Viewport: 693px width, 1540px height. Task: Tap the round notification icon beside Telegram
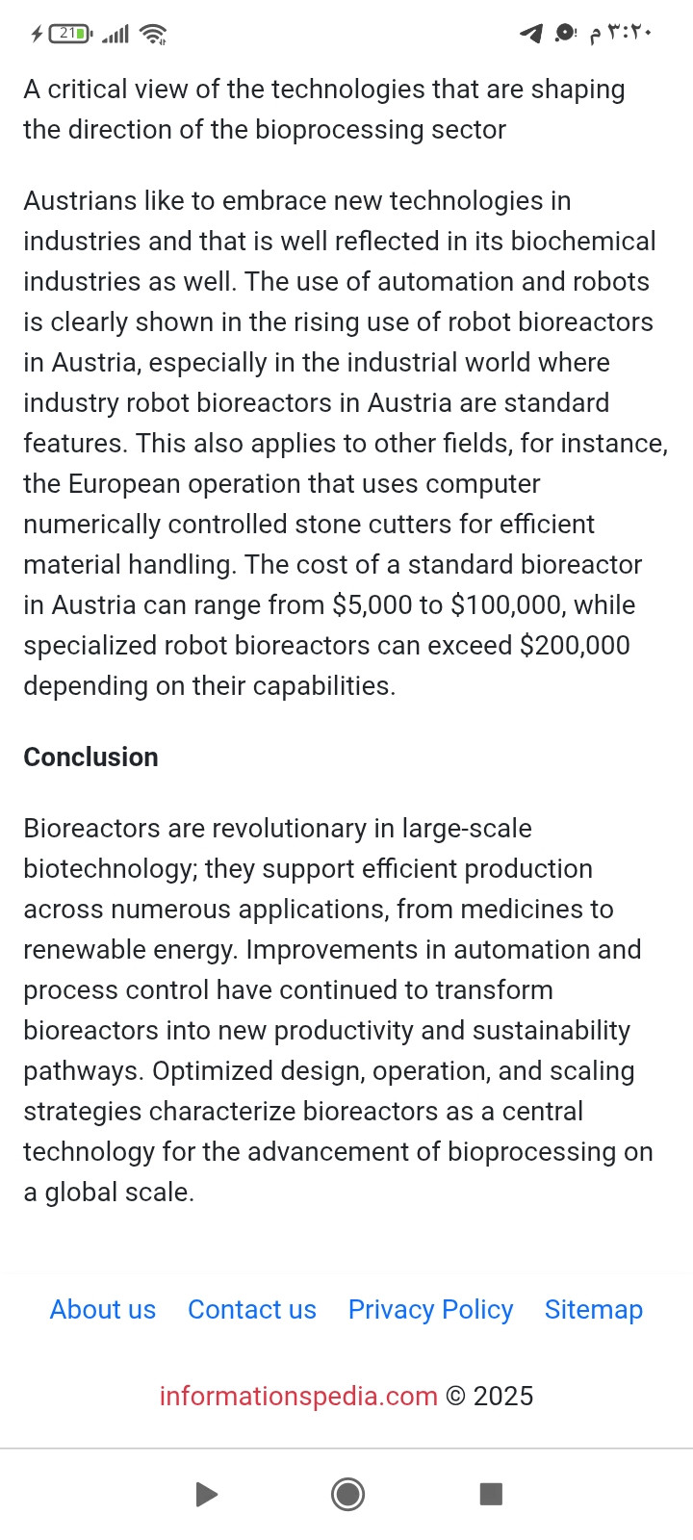[565, 34]
